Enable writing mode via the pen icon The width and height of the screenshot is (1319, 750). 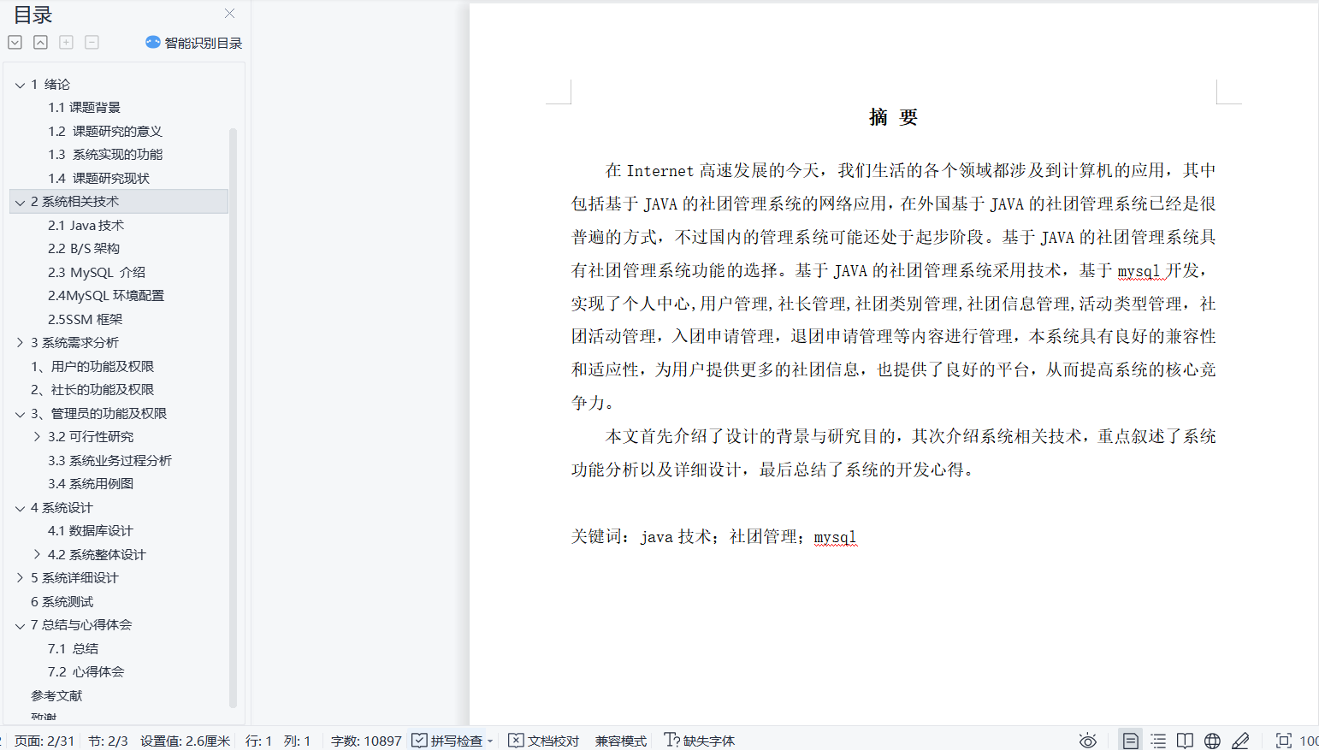(1240, 741)
